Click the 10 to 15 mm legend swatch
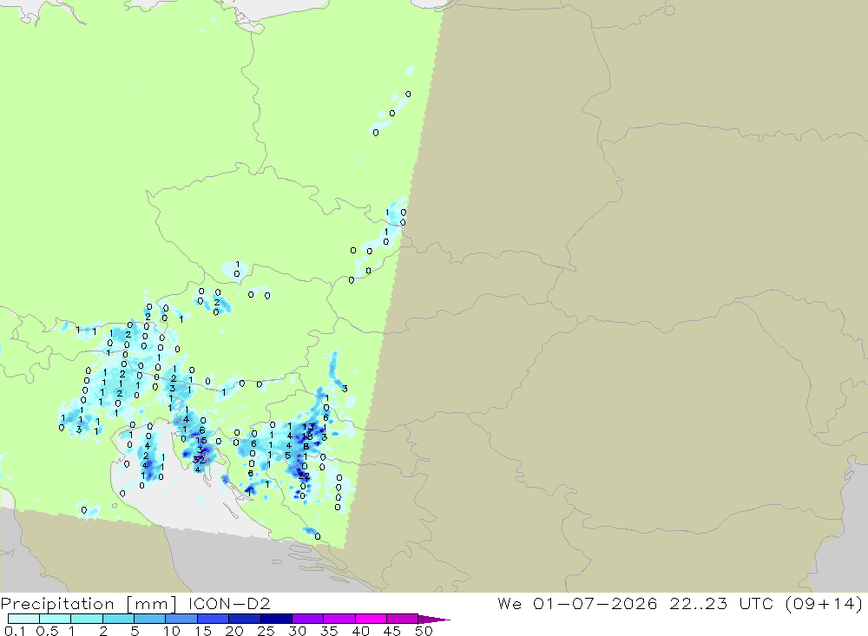The width and height of the screenshot is (868, 636). (181, 619)
